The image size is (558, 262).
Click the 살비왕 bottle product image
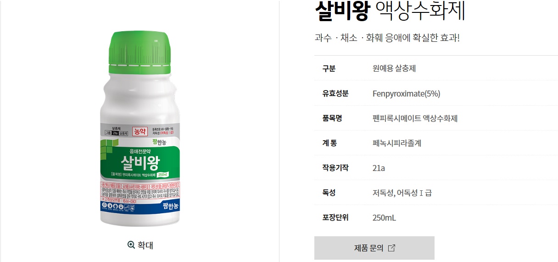(139, 128)
